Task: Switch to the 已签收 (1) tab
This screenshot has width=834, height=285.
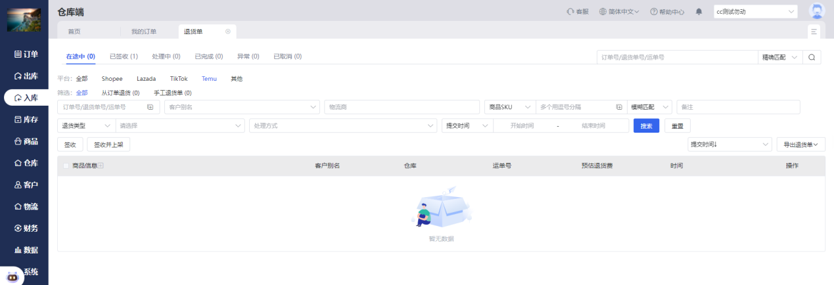Action: [x=124, y=56]
